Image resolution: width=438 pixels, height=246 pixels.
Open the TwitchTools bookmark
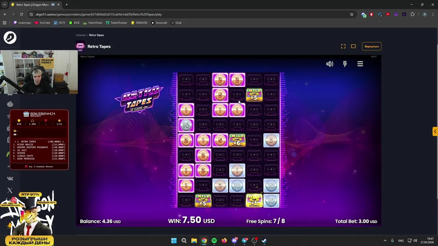point(92,23)
